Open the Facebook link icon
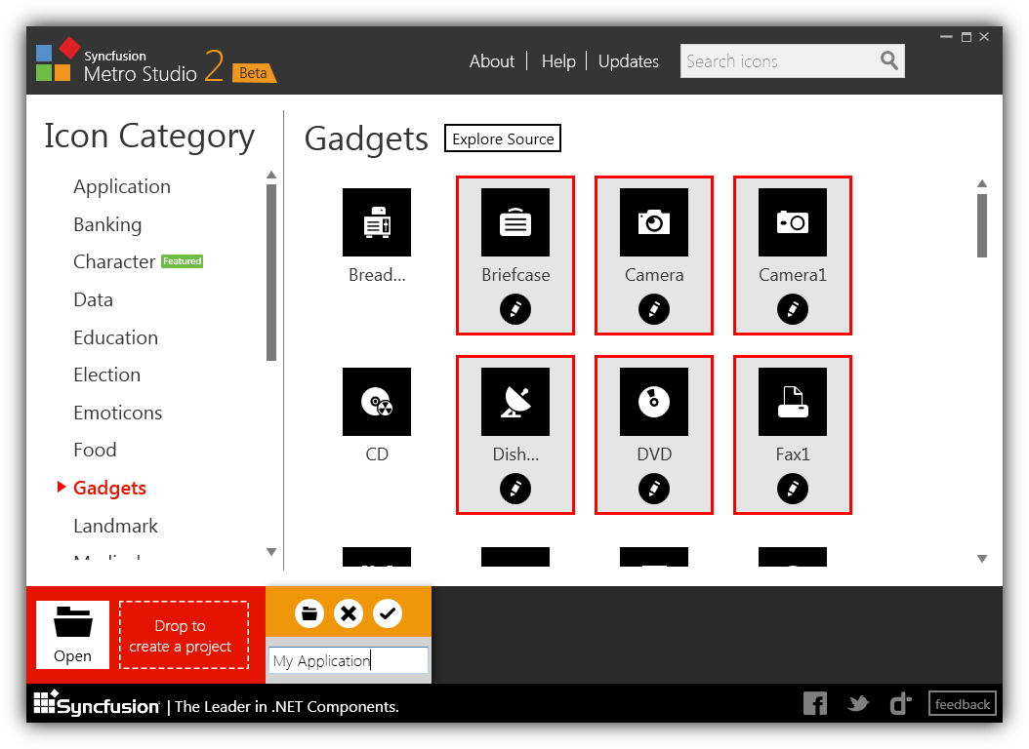This screenshot has width=1029, height=749. [x=815, y=704]
